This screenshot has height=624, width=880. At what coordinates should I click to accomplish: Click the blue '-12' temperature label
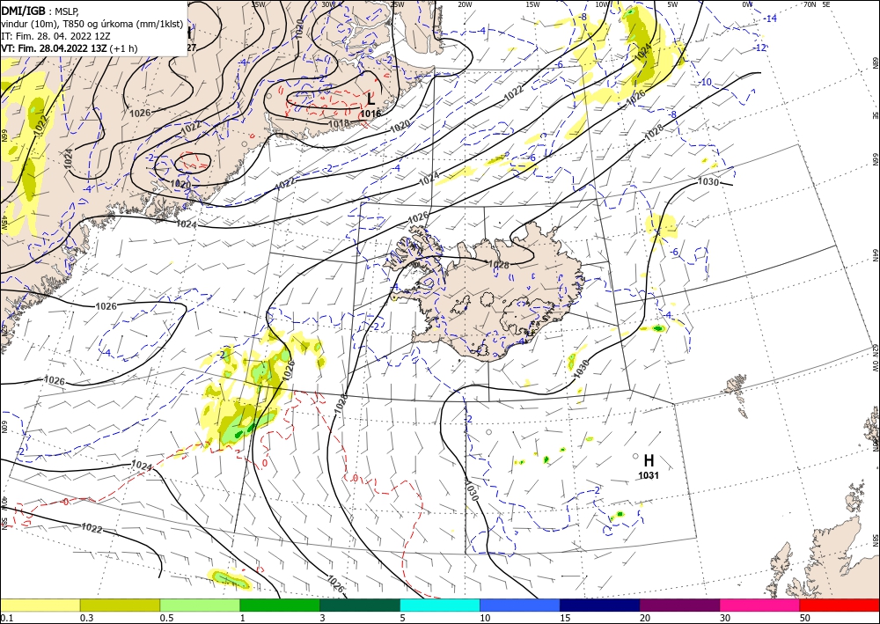pyautogui.click(x=760, y=48)
